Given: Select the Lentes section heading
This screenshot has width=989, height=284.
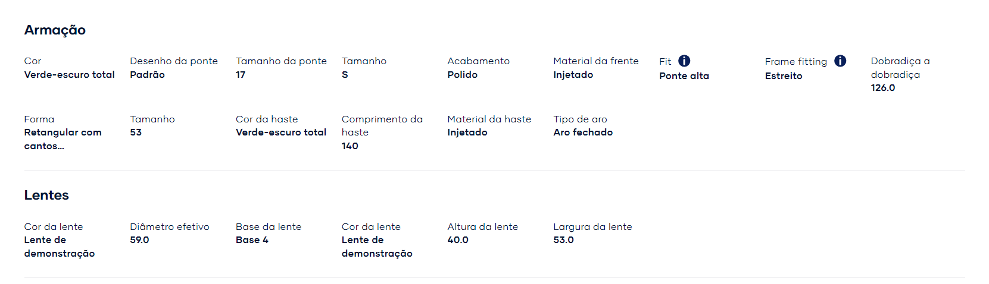Looking at the screenshot, I should 46,195.
